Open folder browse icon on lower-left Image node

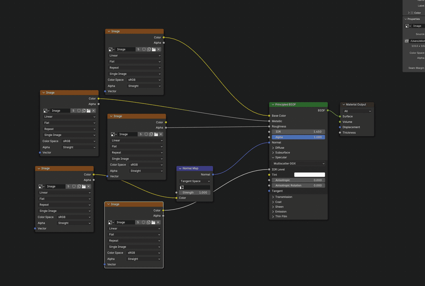[84, 186]
